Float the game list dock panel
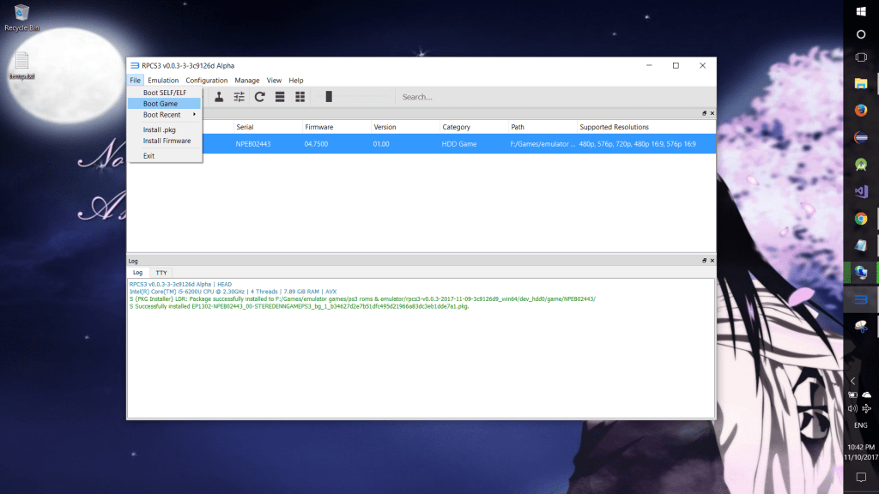The height and width of the screenshot is (494, 879). [x=704, y=113]
